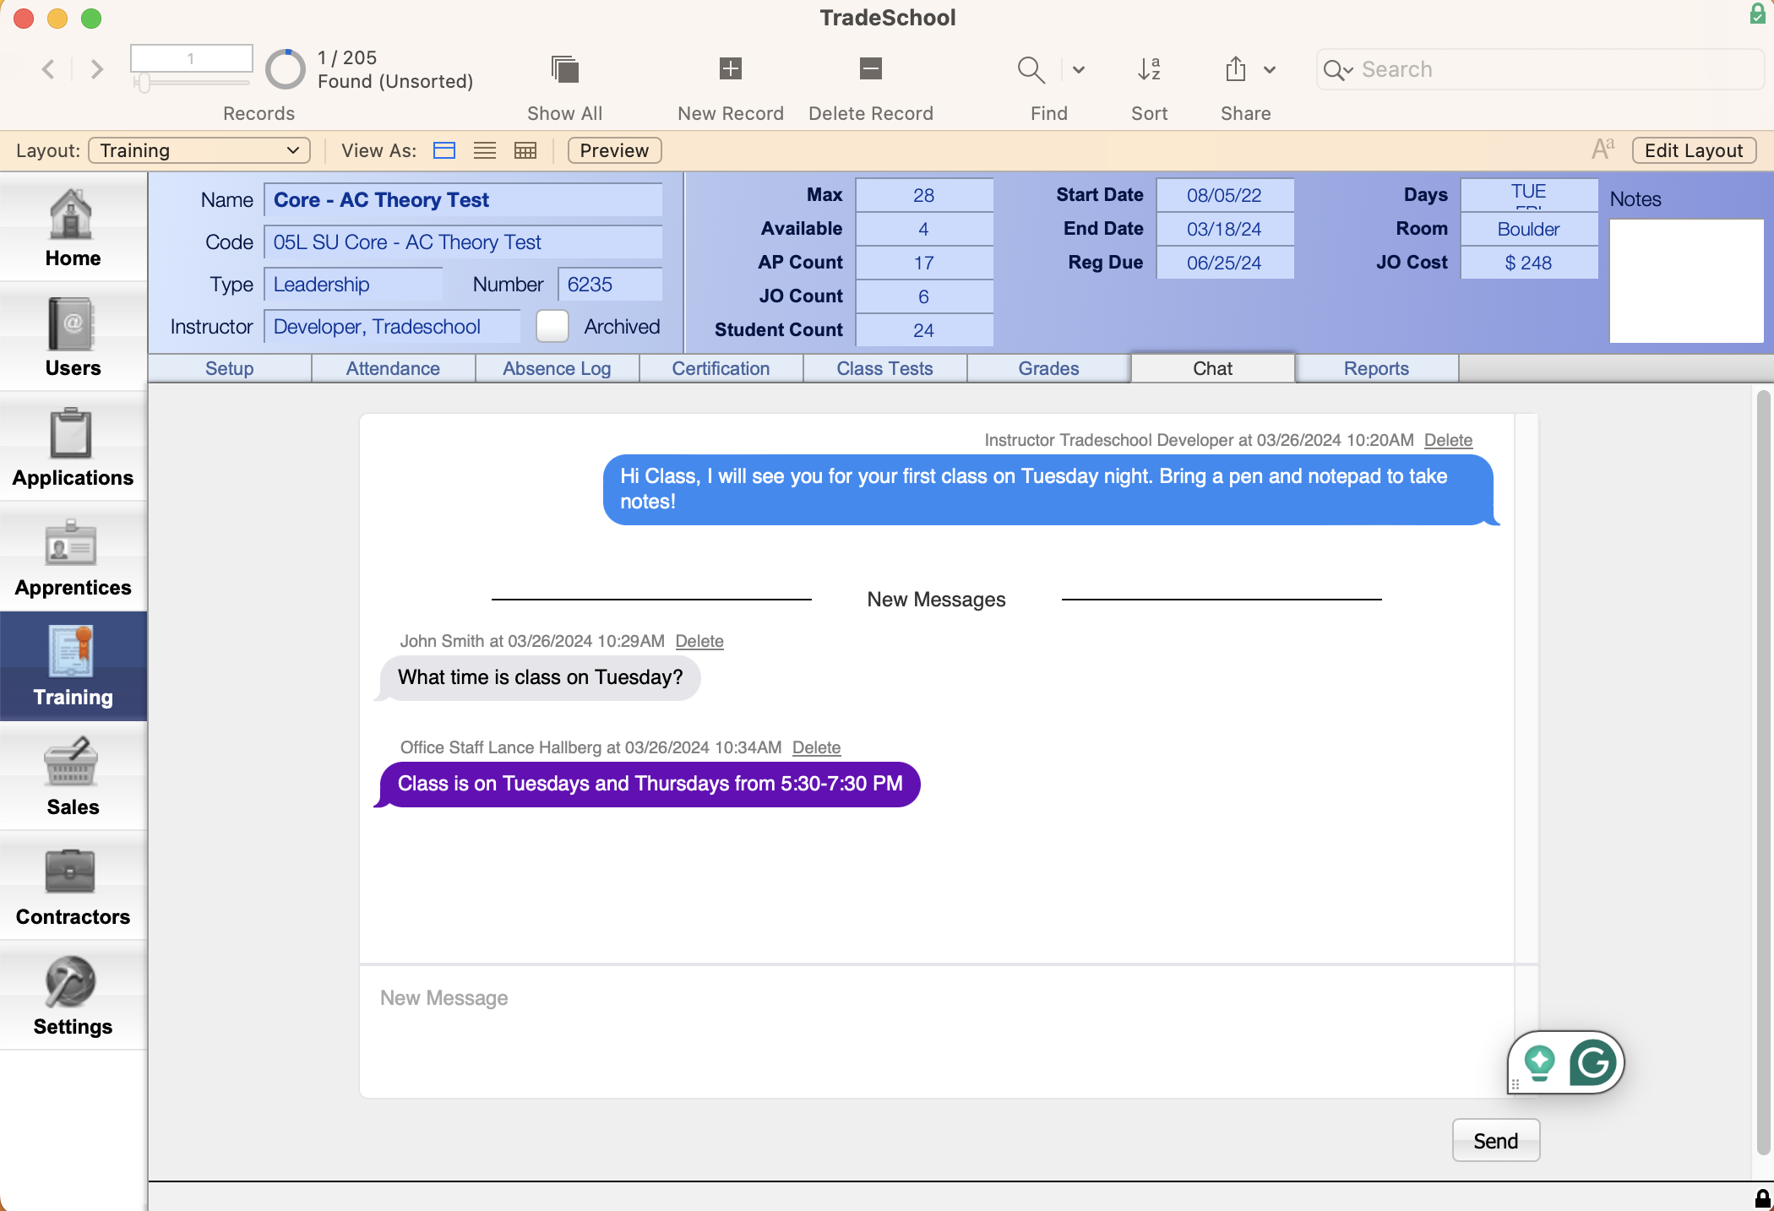The height and width of the screenshot is (1211, 1774).
Task: Switch to table view layout
Action: click(x=523, y=149)
